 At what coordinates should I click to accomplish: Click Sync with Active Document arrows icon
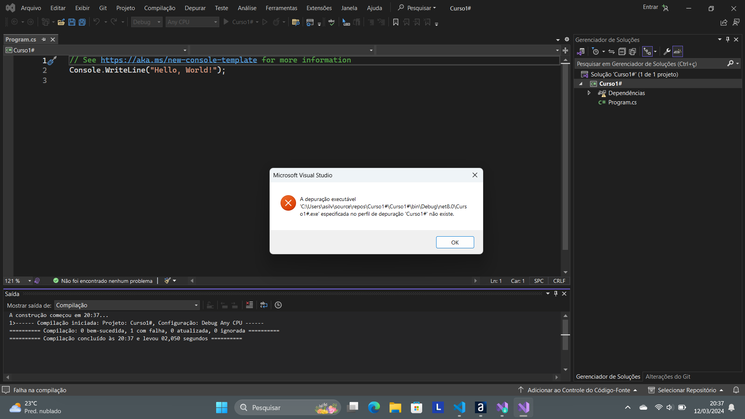612,52
